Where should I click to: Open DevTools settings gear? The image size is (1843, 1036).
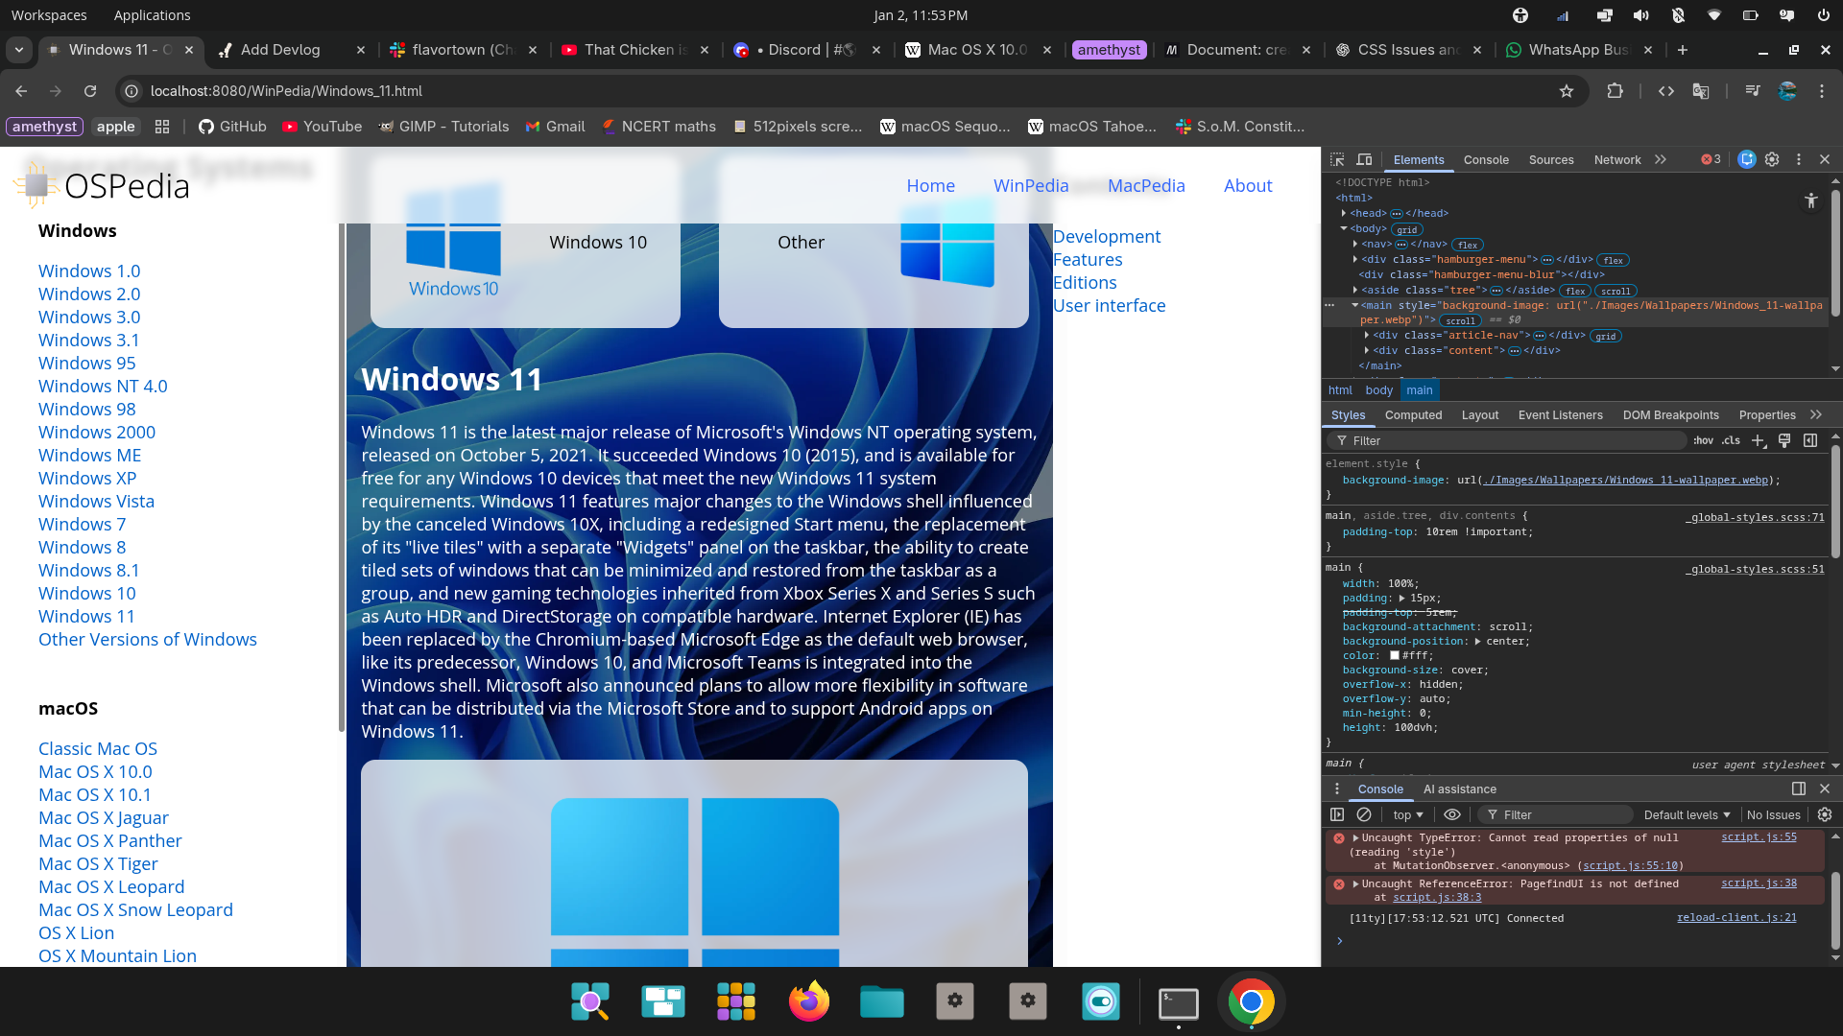[x=1772, y=159]
